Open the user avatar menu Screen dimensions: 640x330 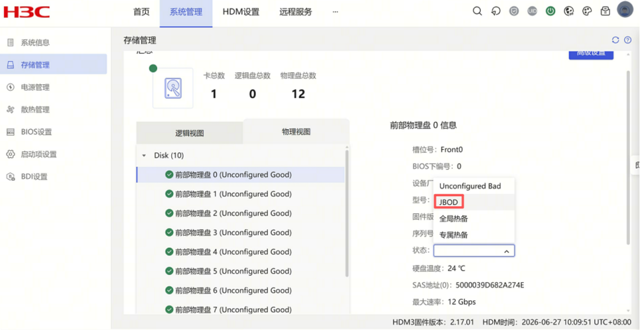pyautogui.click(x=625, y=10)
